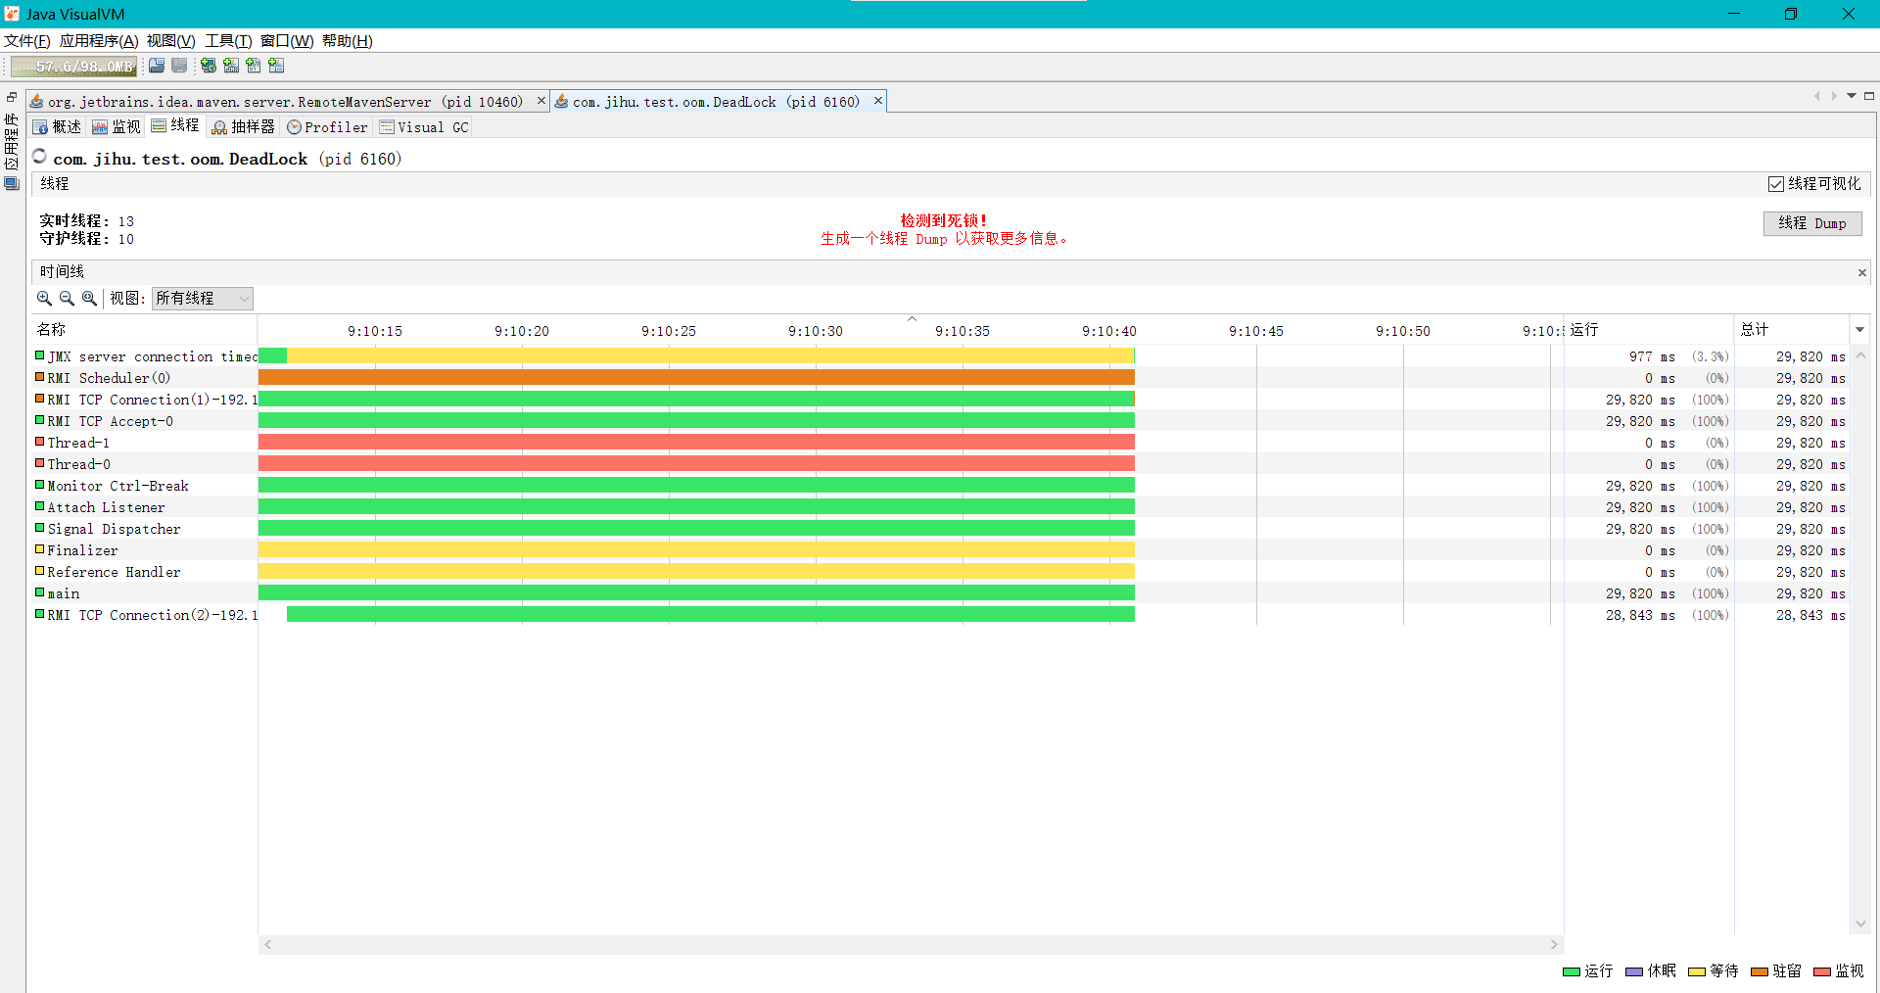The image size is (1880, 993).
Task: Select the Reference Handler thread row
Action: click(940, 572)
